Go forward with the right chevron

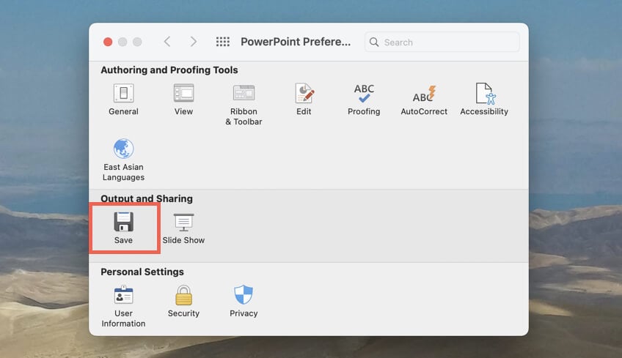[193, 42]
